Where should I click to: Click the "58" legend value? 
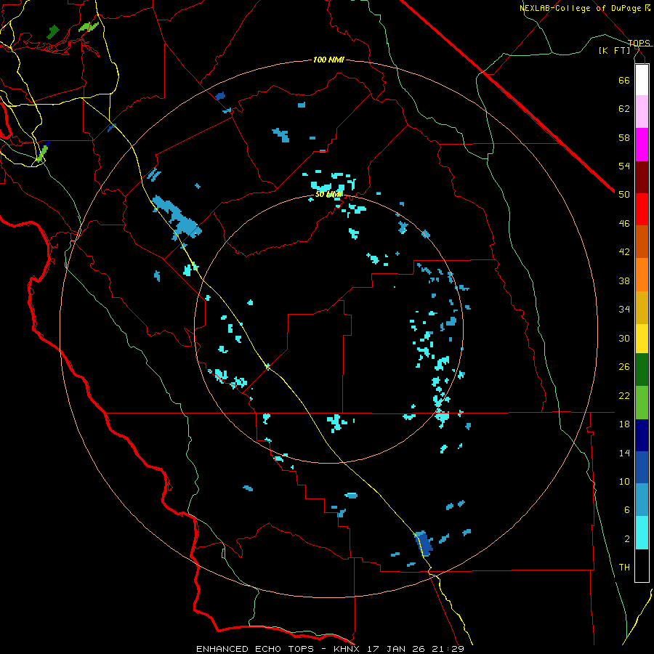coord(624,137)
